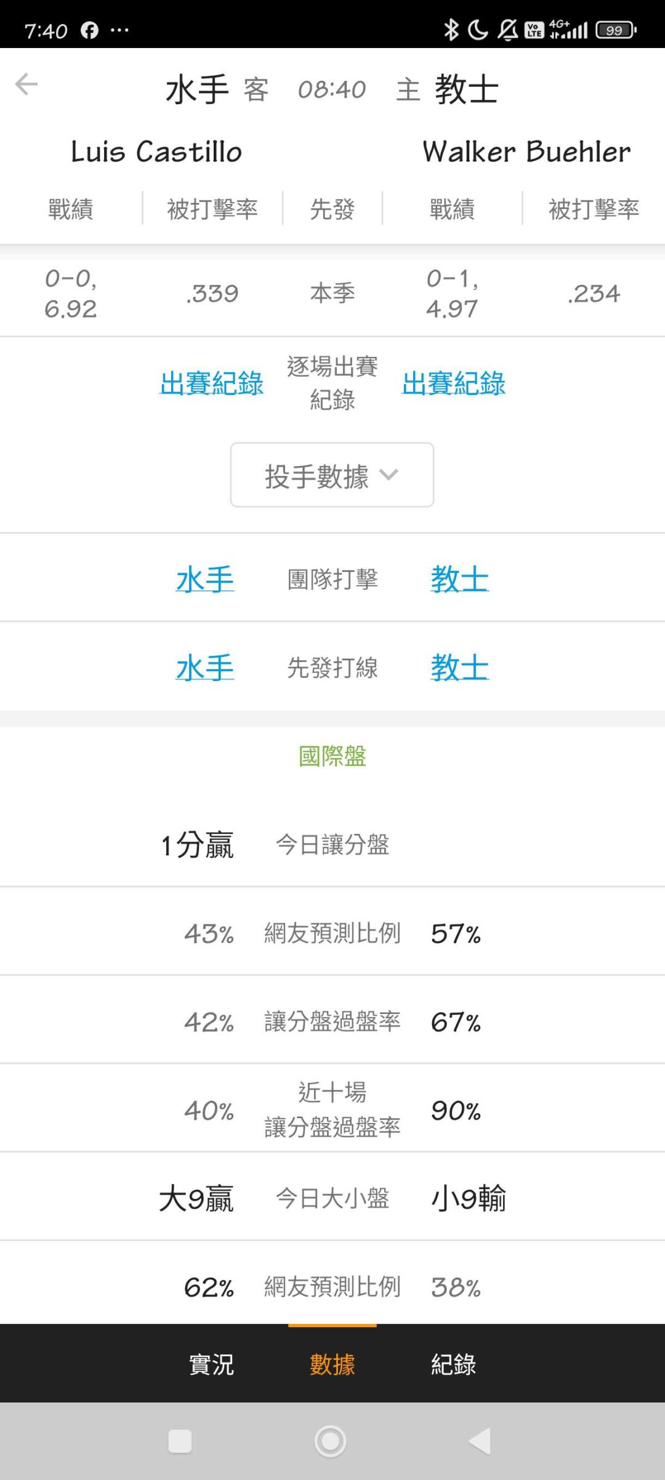Tap the Facebook notification icon
This screenshot has height=1480, width=665.
click(89, 30)
